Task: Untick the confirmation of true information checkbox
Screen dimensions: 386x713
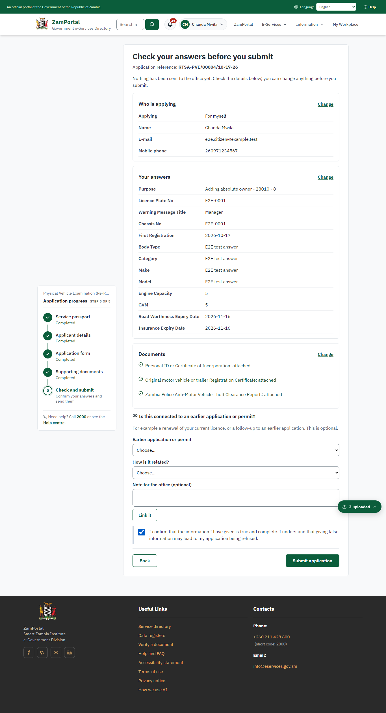Action: (x=142, y=532)
